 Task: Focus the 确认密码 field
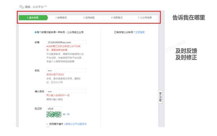coord(66,91)
